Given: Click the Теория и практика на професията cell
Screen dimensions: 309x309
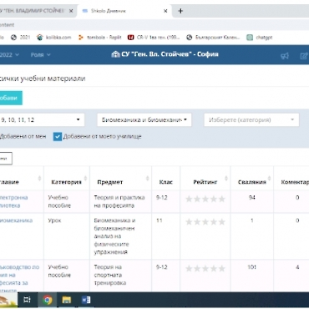Looking at the screenshot, I should 119,201.
